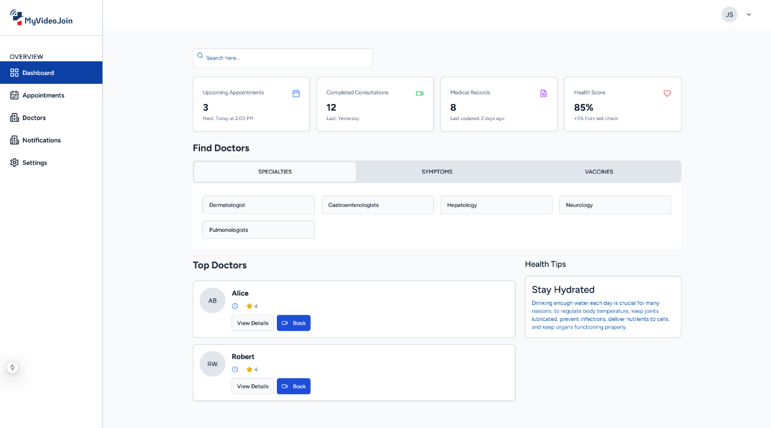Click video camera icon on Completed Consultations card
Screen dimensions: 771x428
click(x=420, y=93)
